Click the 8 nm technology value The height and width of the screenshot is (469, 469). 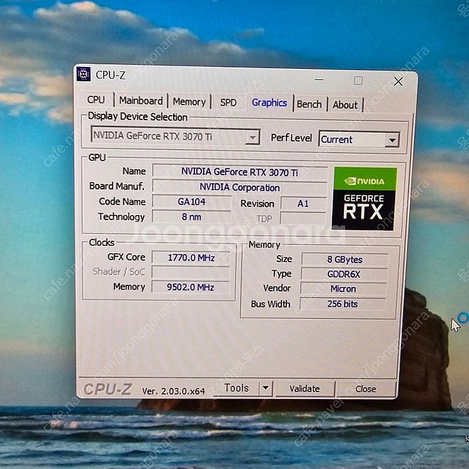[191, 217]
